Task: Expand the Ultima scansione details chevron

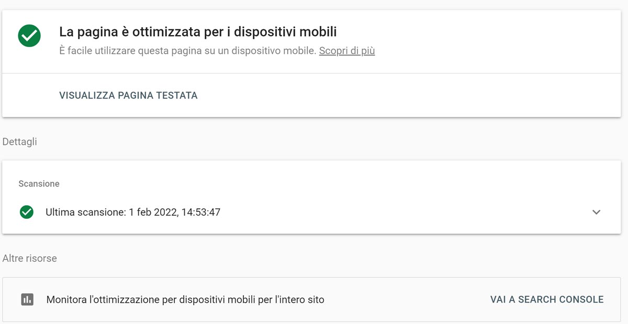Action: pos(596,213)
